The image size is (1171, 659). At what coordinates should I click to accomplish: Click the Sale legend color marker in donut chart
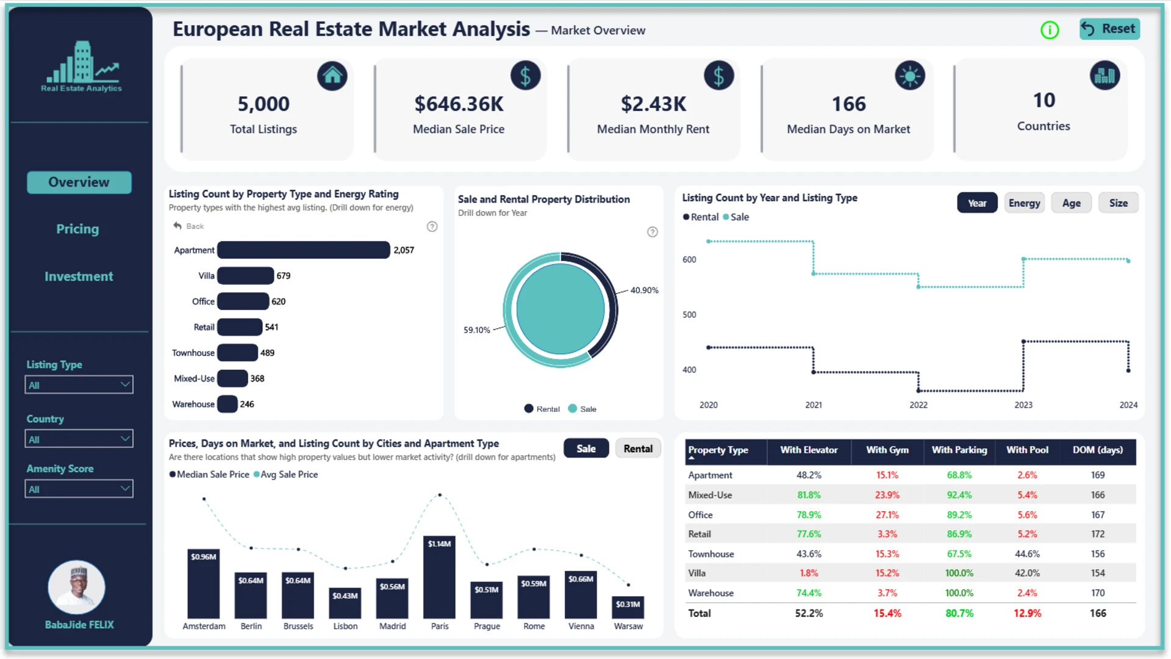click(x=572, y=409)
